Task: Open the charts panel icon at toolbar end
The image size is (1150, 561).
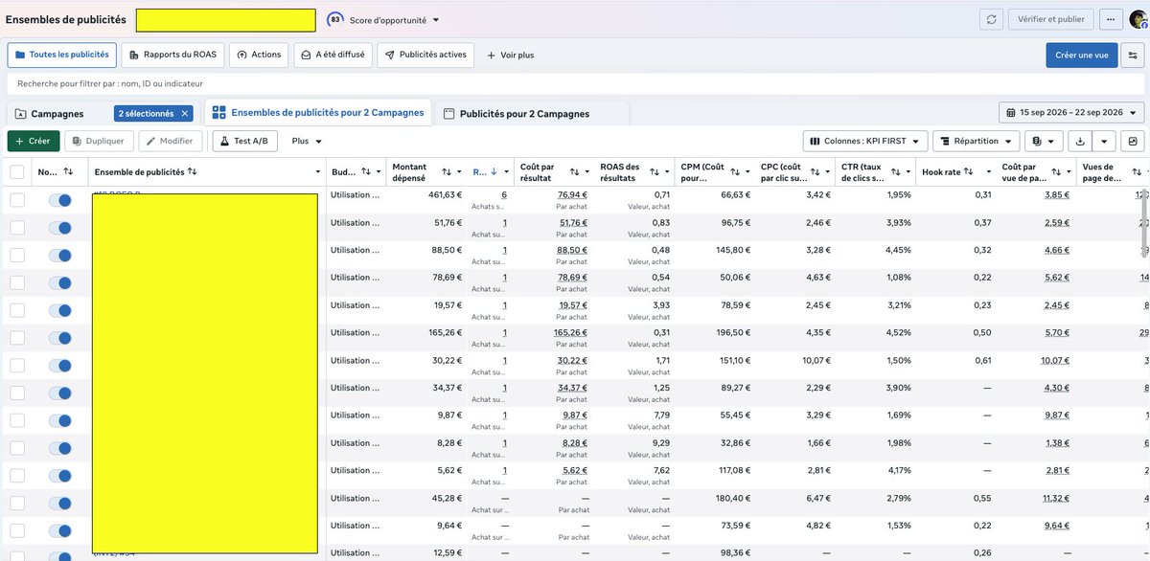Action: coord(1134,141)
